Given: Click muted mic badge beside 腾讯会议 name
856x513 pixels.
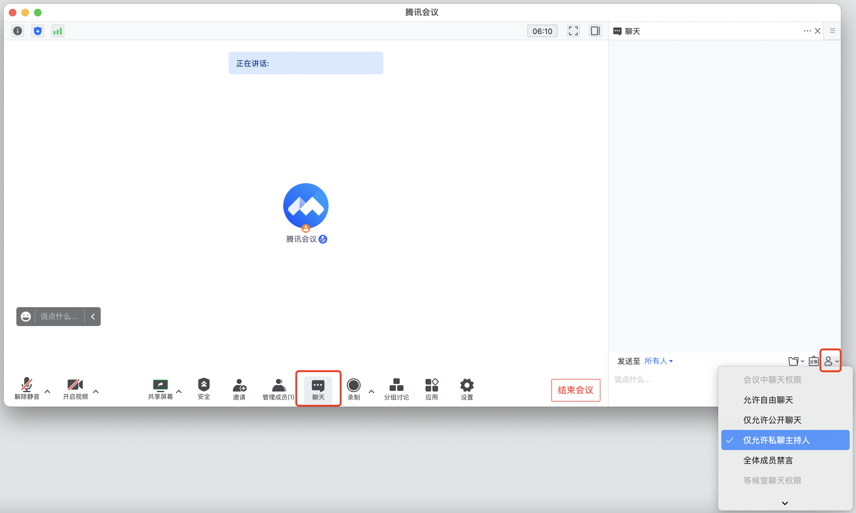Looking at the screenshot, I should (323, 239).
